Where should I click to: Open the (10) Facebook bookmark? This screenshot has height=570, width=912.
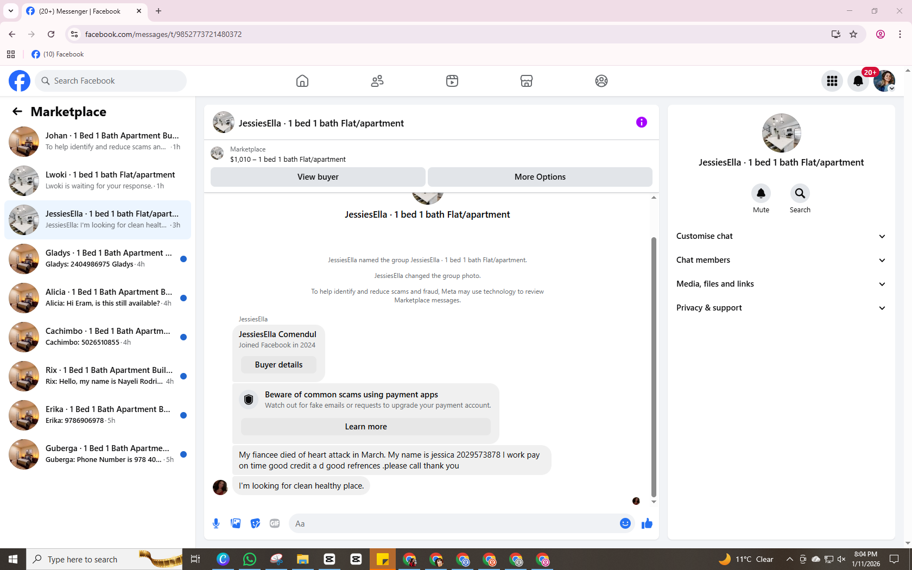[58, 54]
